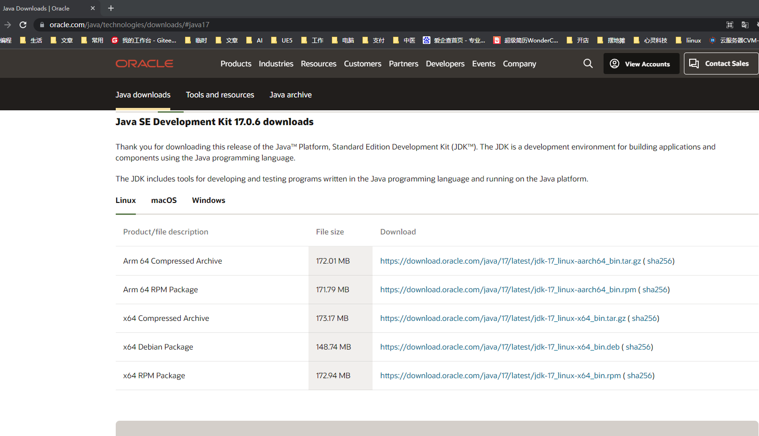This screenshot has height=436, width=759.
Task: Switch to the Windows tab
Action: (x=209, y=200)
